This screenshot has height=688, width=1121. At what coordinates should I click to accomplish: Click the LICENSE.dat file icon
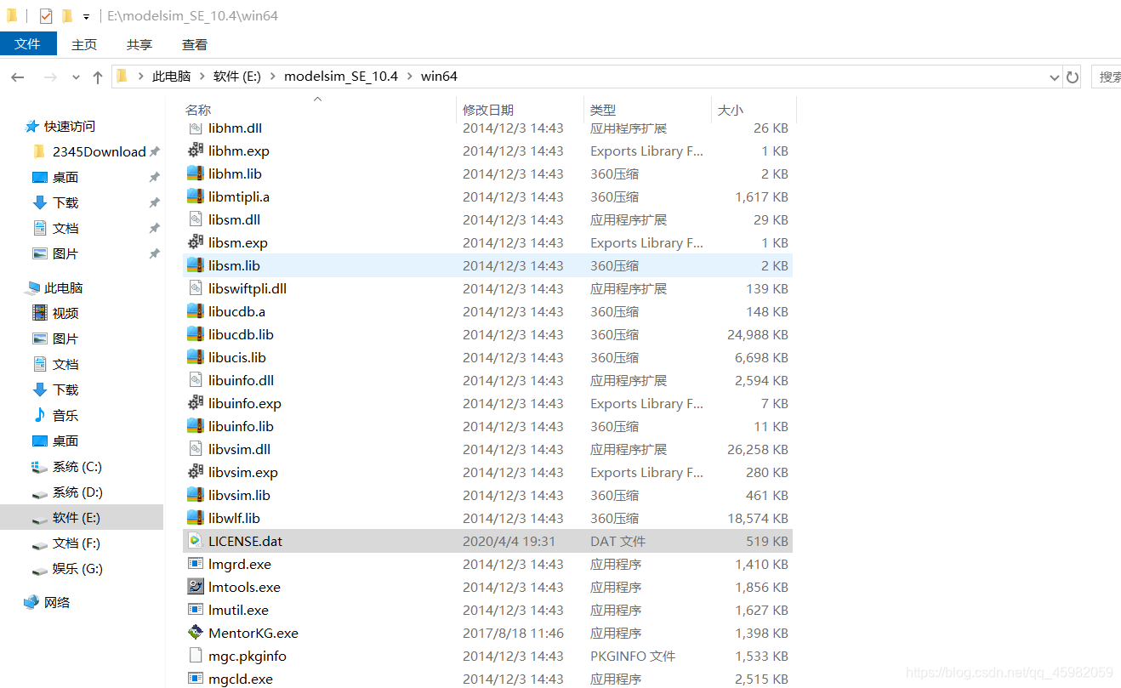tap(196, 541)
